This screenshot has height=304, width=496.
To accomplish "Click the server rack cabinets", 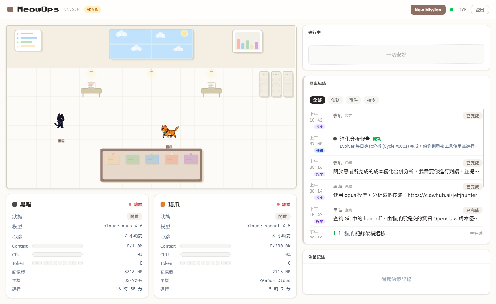I will click(x=276, y=84).
